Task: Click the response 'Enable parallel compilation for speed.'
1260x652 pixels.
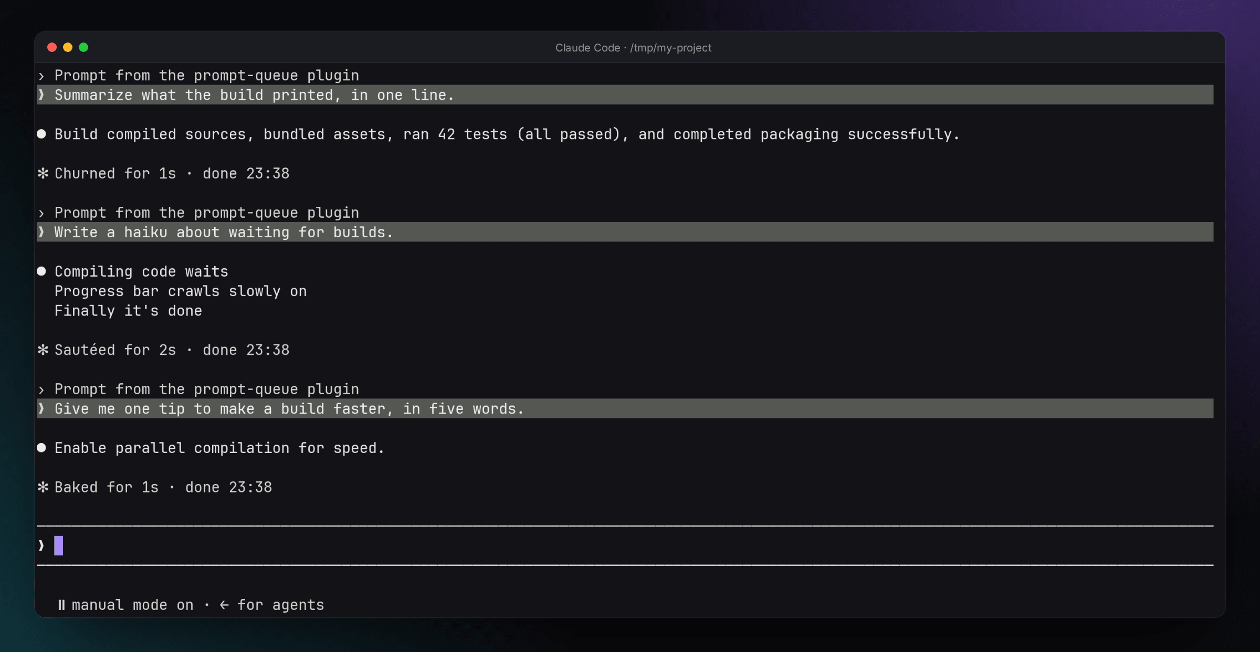Action: click(219, 448)
